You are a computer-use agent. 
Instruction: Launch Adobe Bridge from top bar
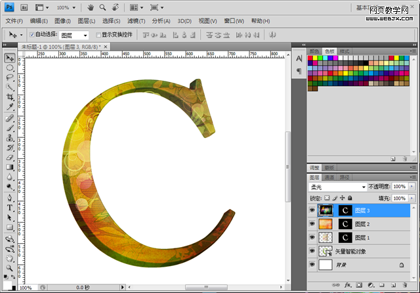pyautogui.click(x=24, y=7)
